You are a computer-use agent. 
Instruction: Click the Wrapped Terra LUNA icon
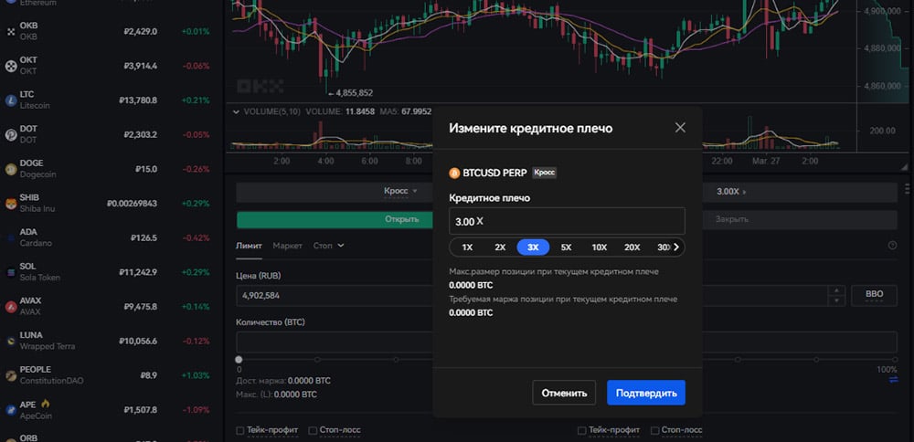coord(10,341)
